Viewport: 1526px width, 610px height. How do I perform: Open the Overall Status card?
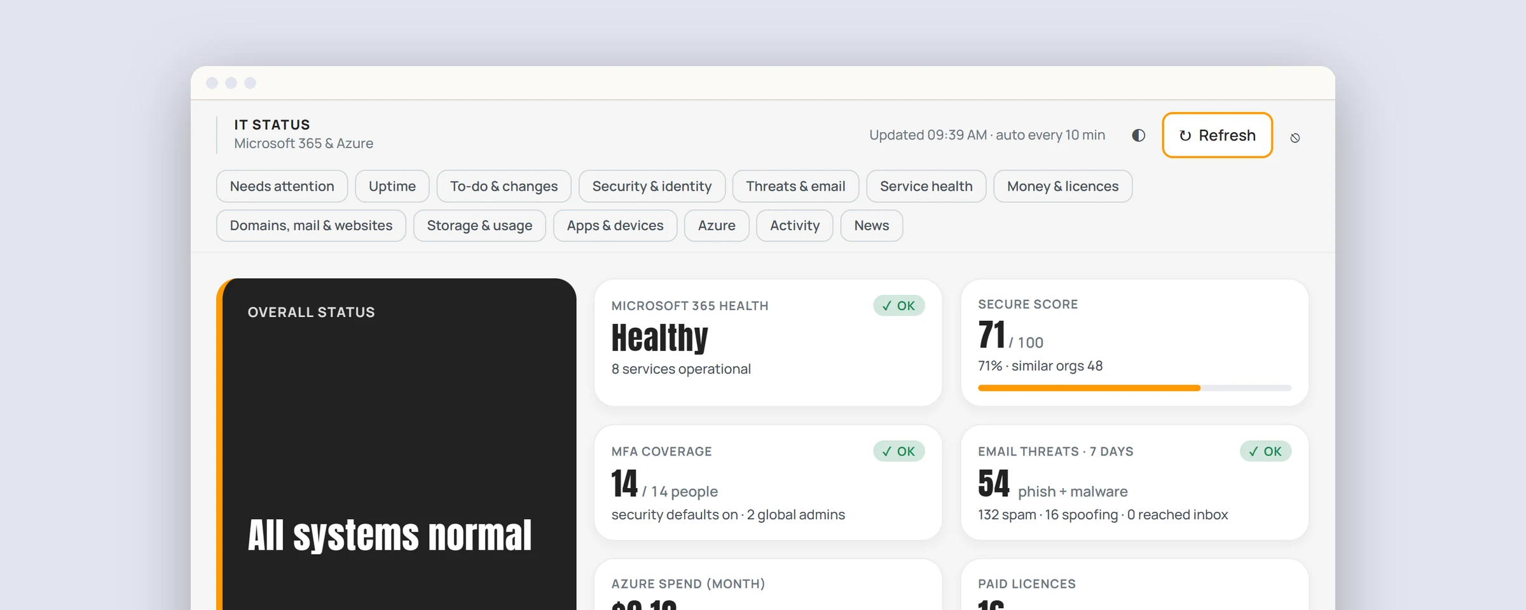tap(396, 444)
